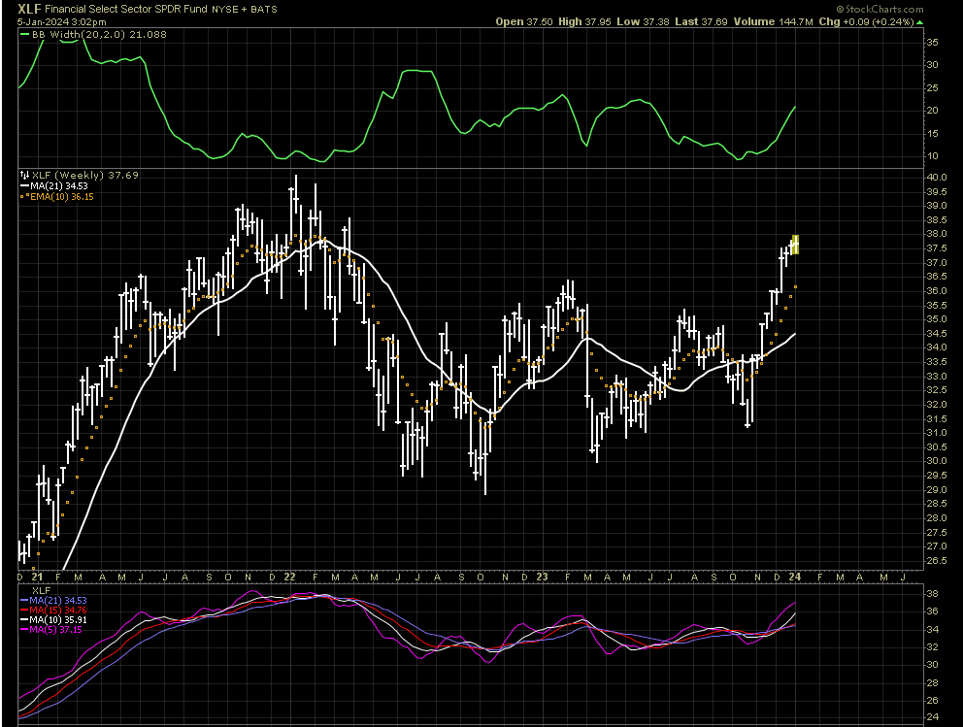963x727 pixels.
Task: Click the XLF label in the bottom panel
Action: (x=41, y=591)
